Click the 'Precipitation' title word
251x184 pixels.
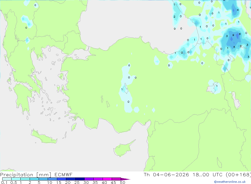[17, 175]
